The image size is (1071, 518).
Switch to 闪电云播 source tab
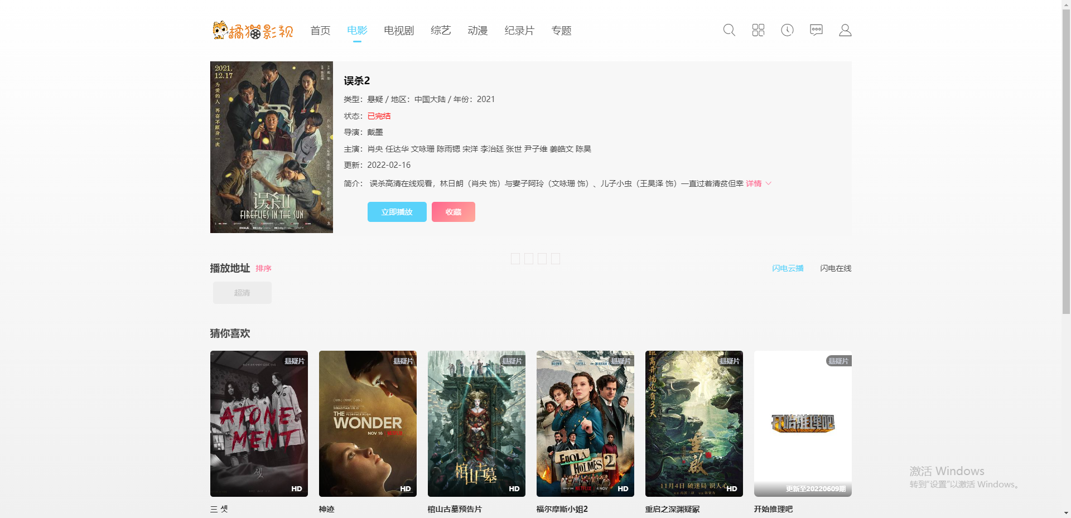click(x=788, y=269)
